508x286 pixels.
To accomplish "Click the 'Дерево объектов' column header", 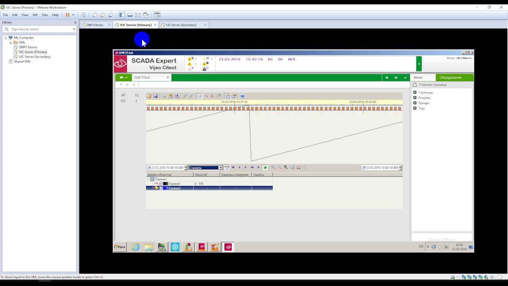I will tap(170, 175).
